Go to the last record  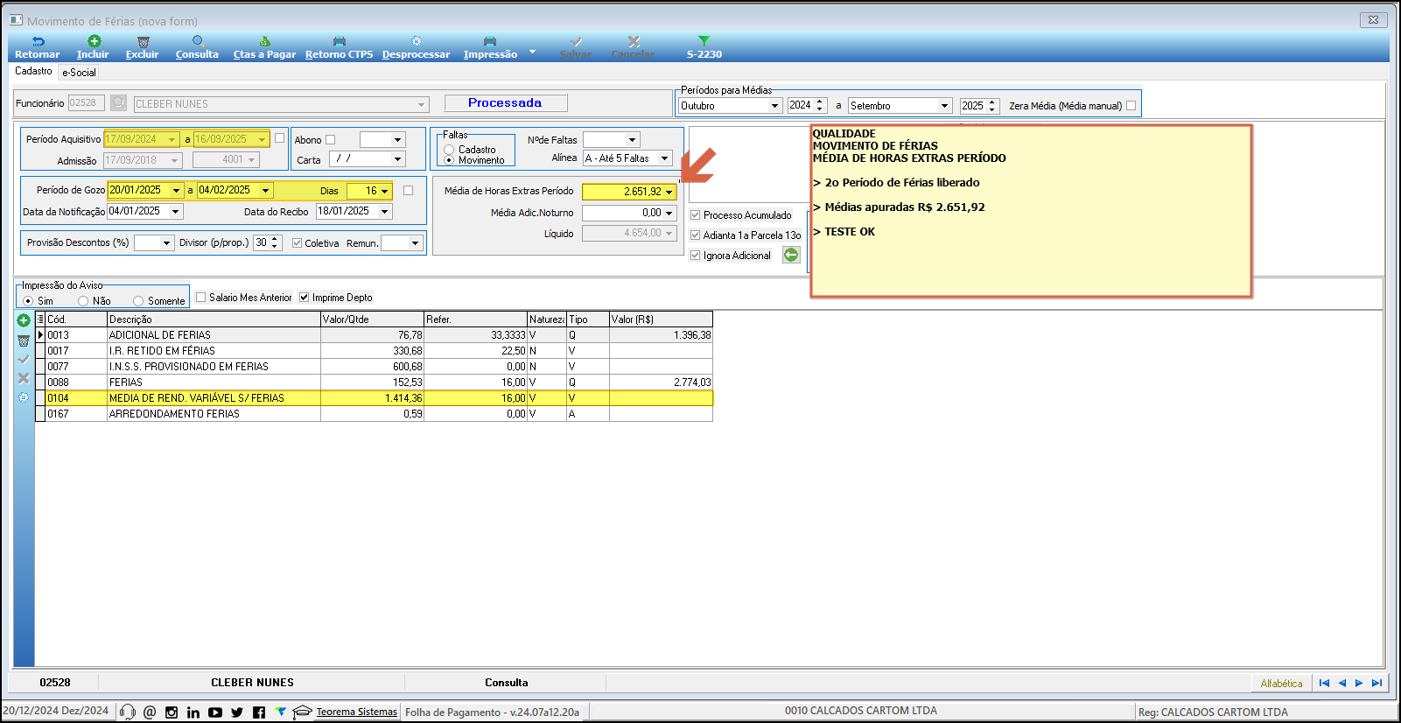pyautogui.click(x=1376, y=683)
